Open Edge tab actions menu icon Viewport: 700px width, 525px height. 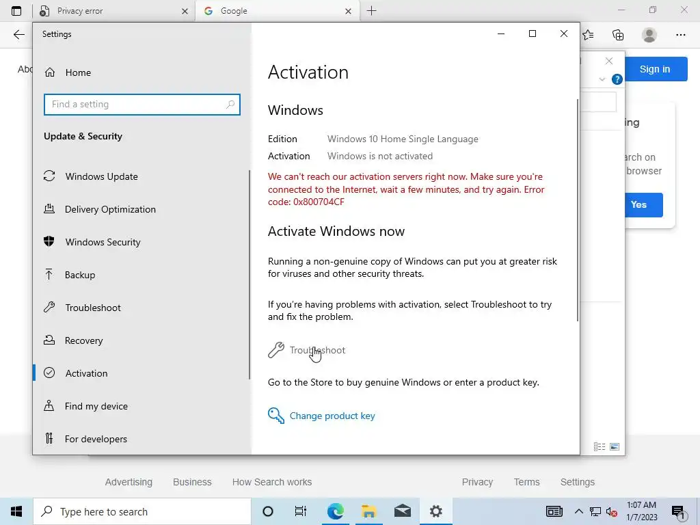click(16, 11)
